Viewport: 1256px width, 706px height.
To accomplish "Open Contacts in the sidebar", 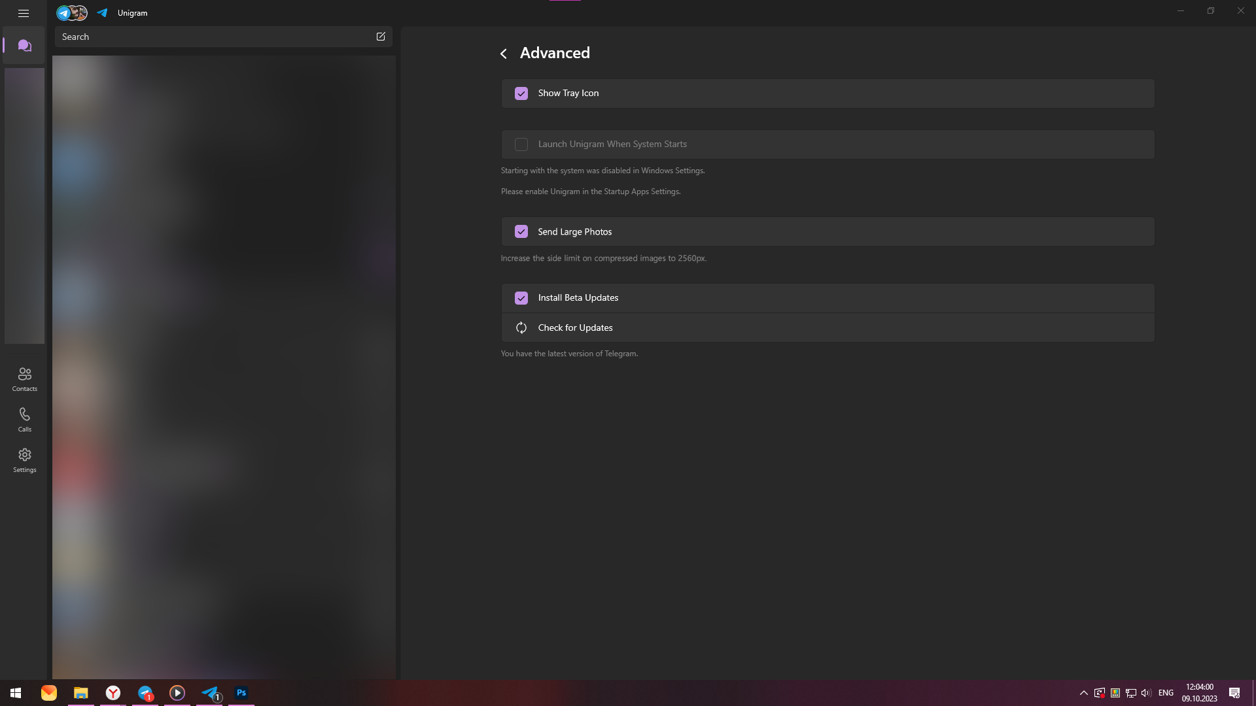I will (x=24, y=379).
